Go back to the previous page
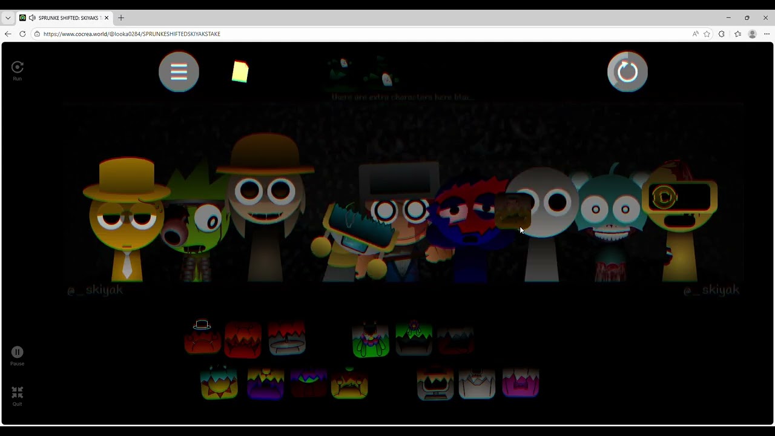The height and width of the screenshot is (436, 775). click(8, 34)
